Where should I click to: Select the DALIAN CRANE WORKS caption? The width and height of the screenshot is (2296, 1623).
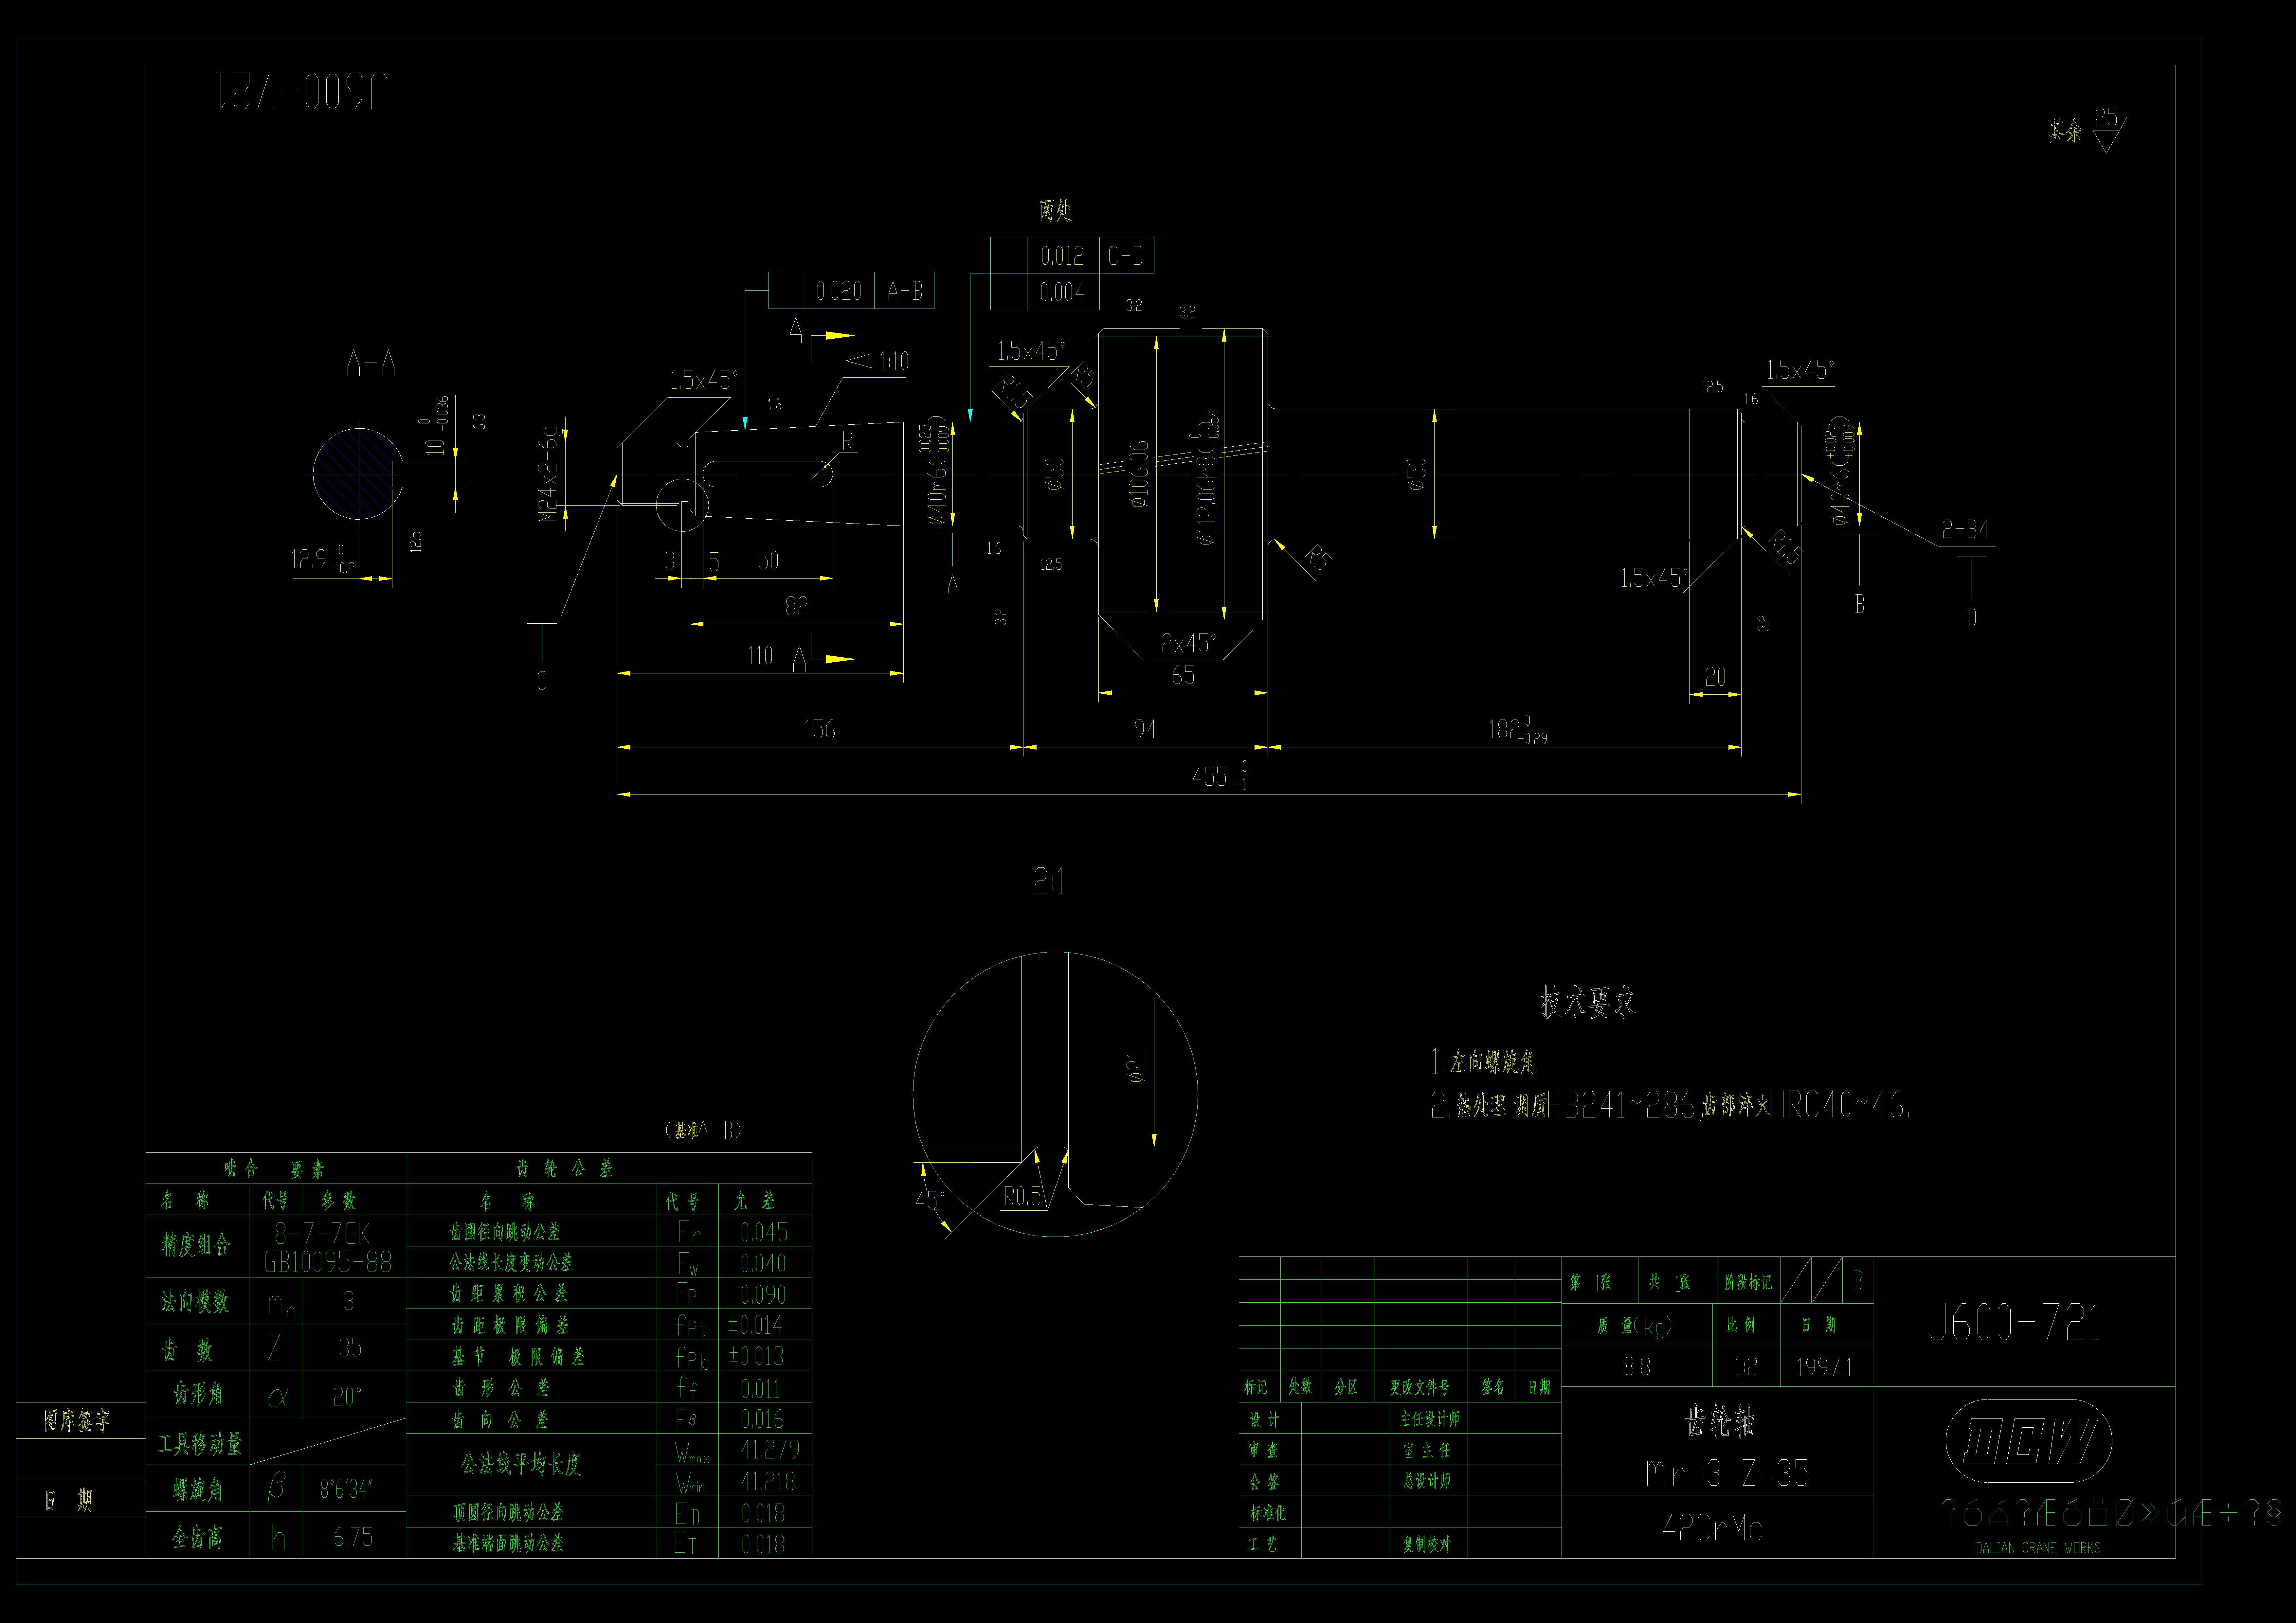click(x=2038, y=1548)
